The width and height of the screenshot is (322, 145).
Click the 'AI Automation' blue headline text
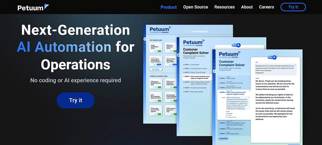pyautogui.click(x=64, y=47)
